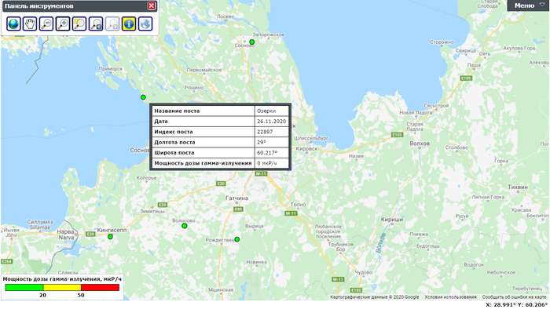The height and width of the screenshot is (309, 550).
Task: Click the yellow segment of the legend
Action: [62, 287]
